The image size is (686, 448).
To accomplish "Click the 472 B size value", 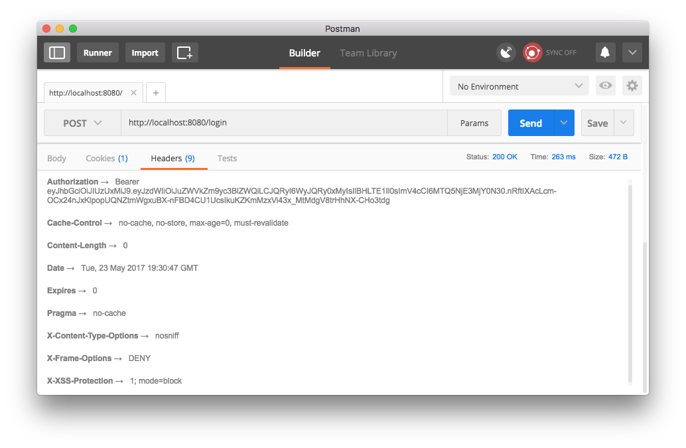I will tap(618, 157).
